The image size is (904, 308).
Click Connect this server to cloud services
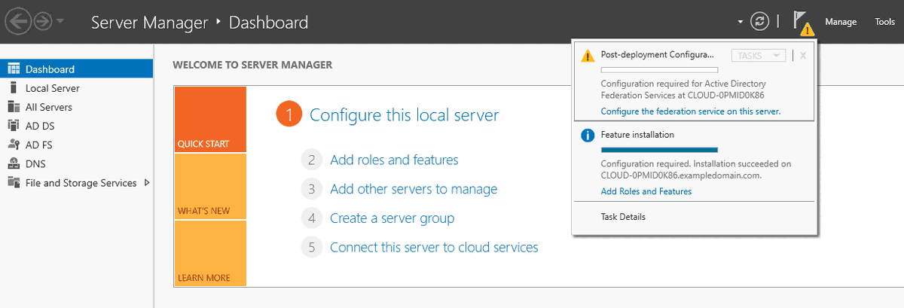coord(434,247)
